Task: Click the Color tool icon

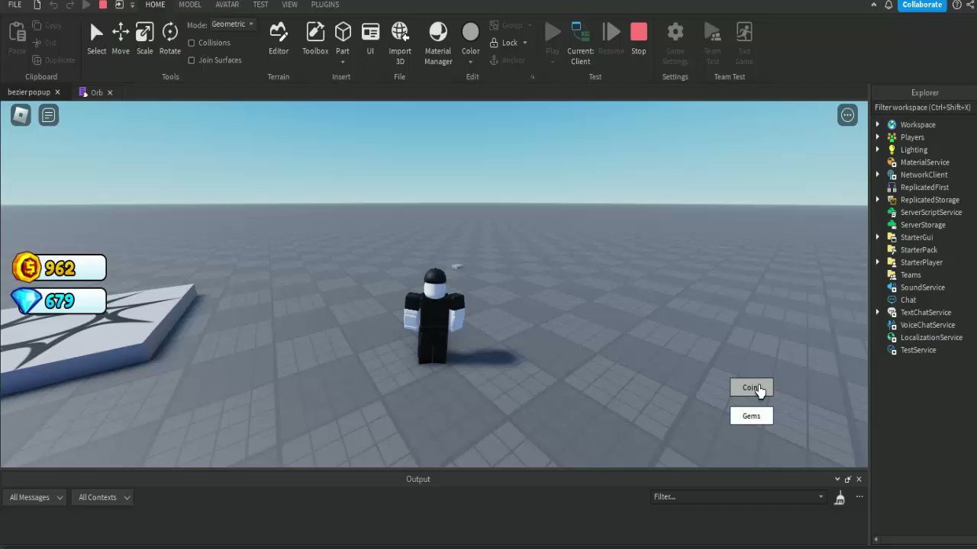Action: (x=470, y=32)
